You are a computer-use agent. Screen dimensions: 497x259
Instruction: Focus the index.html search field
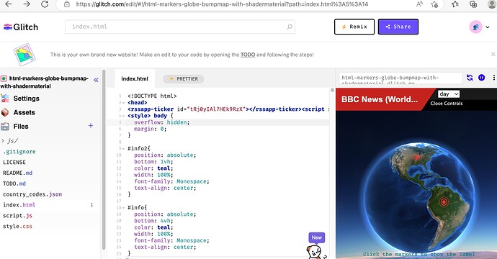pyautogui.click(x=180, y=27)
